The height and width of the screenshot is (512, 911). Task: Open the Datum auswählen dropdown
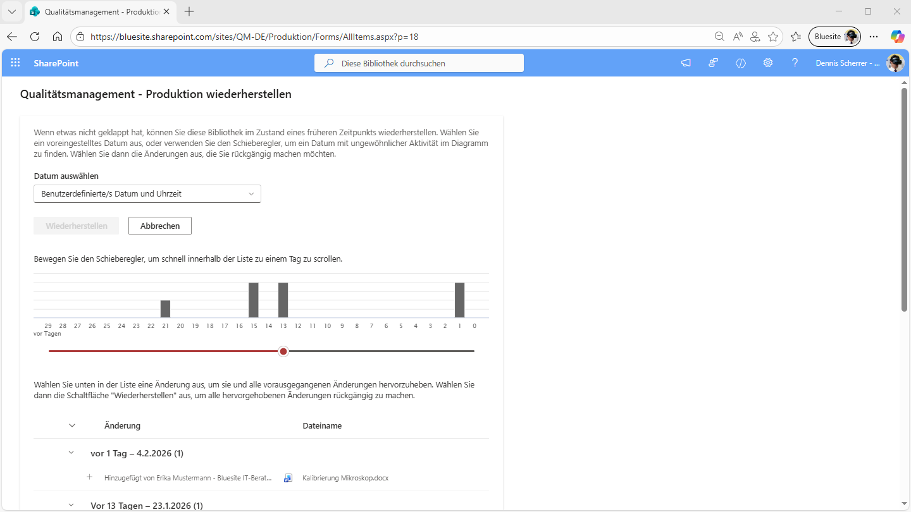coord(147,194)
